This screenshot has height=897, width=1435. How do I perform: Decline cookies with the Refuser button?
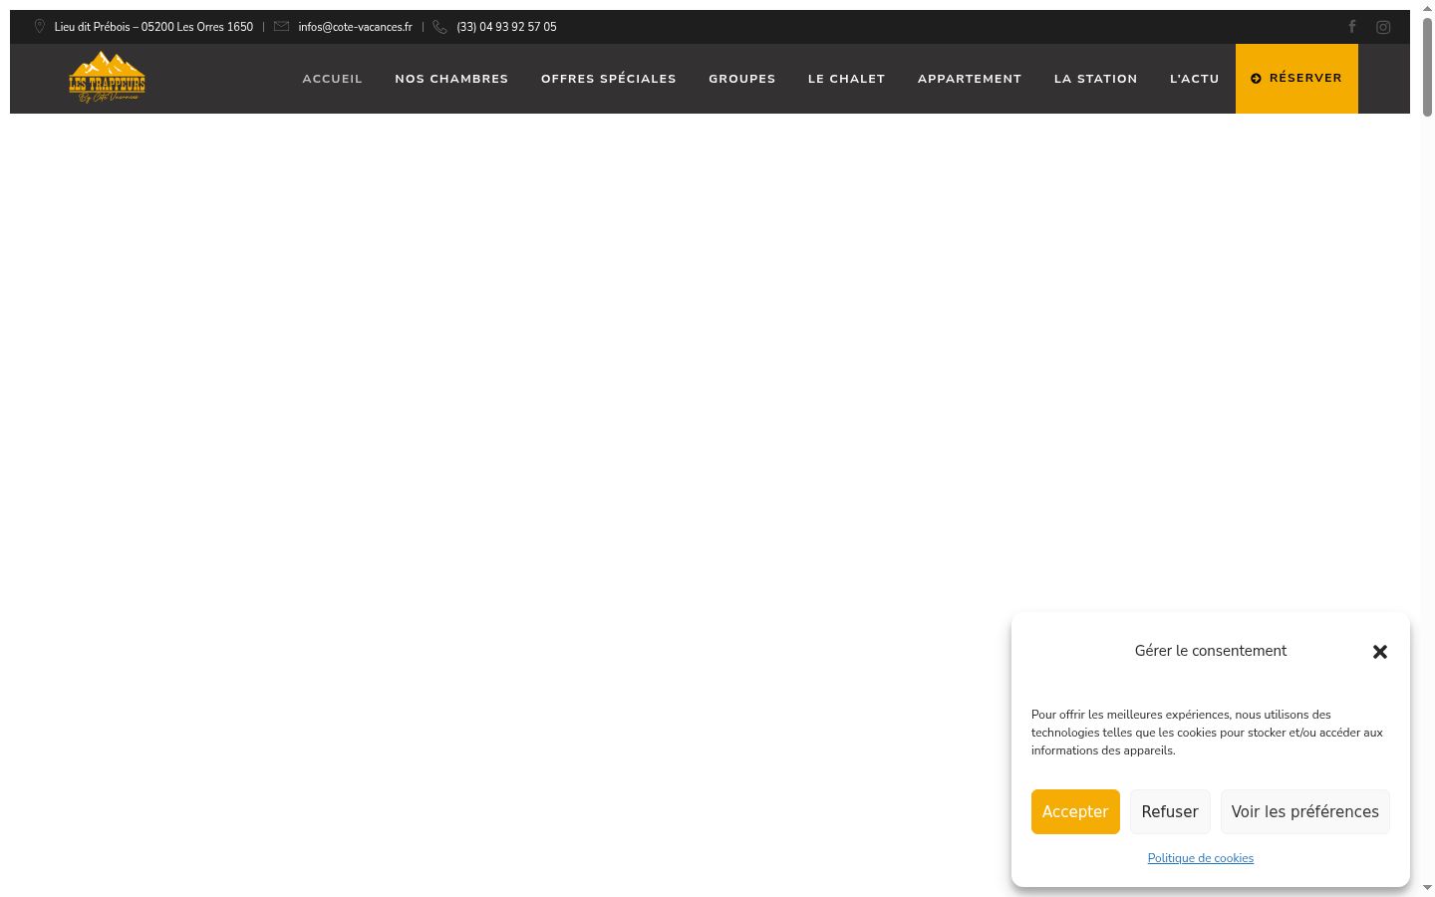[1170, 811]
